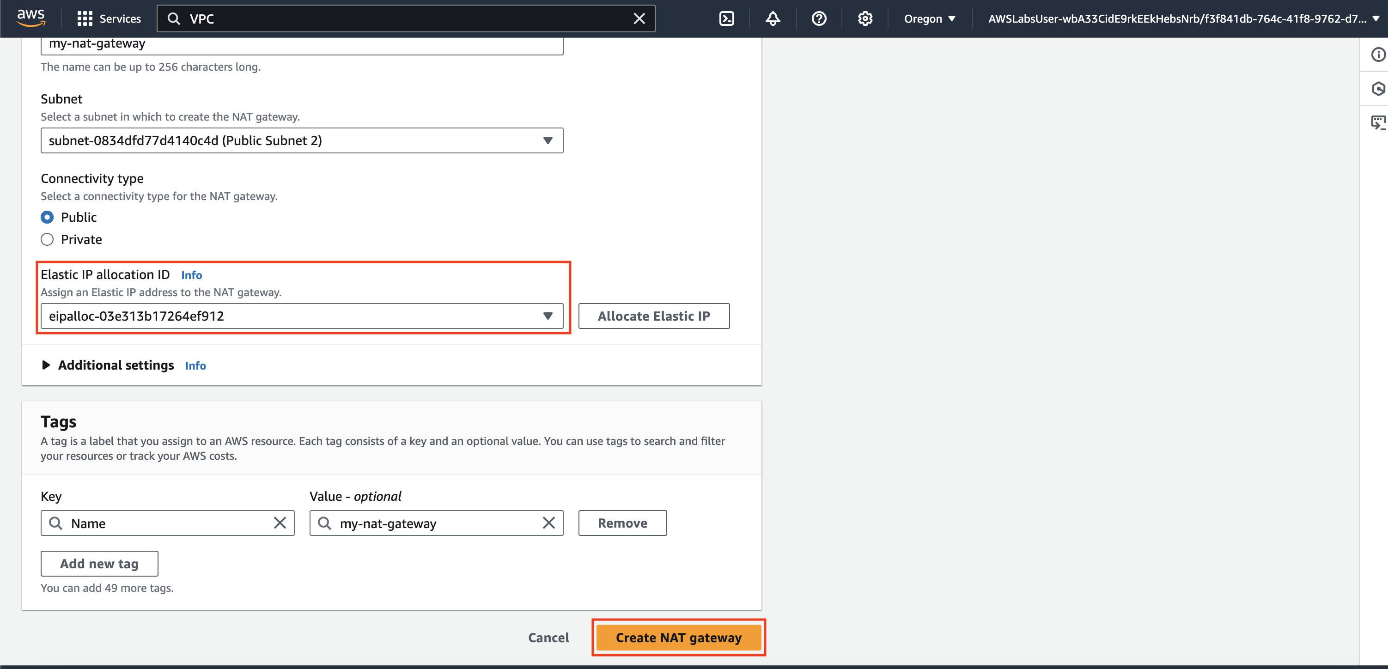
Task: Open Info link for Elastic IP
Action: pos(191,275)
